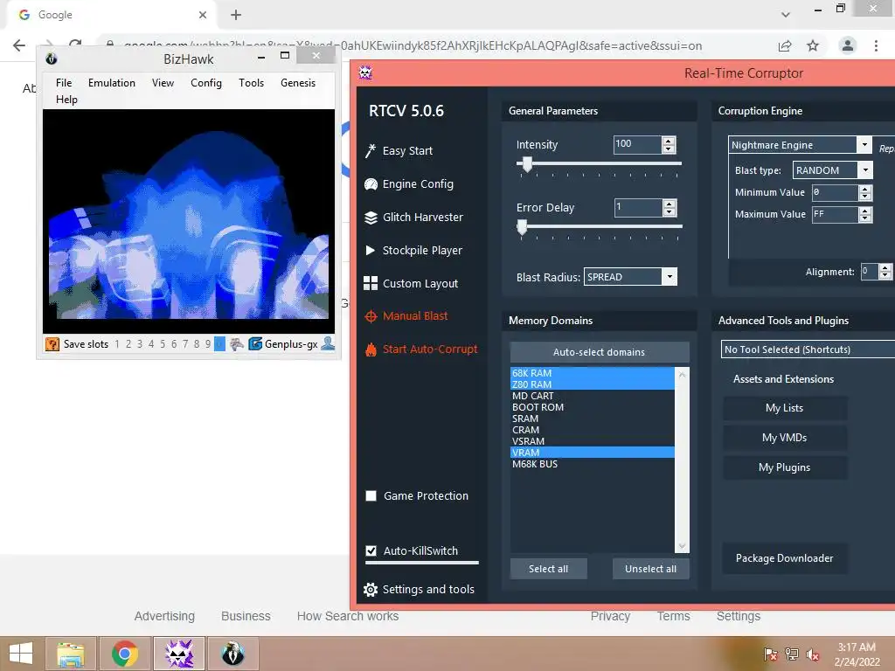Open Chrome three-dot menu
The image size is (895, 671).
click(x=876, y=45)
